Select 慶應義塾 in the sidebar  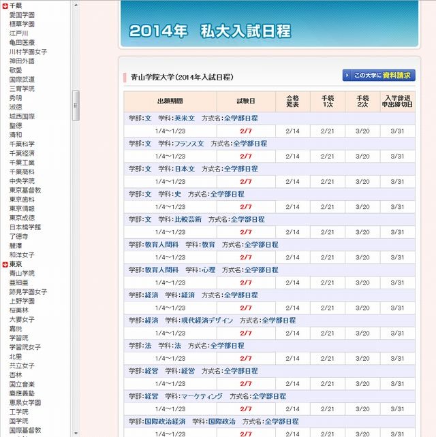coord(22,393)
